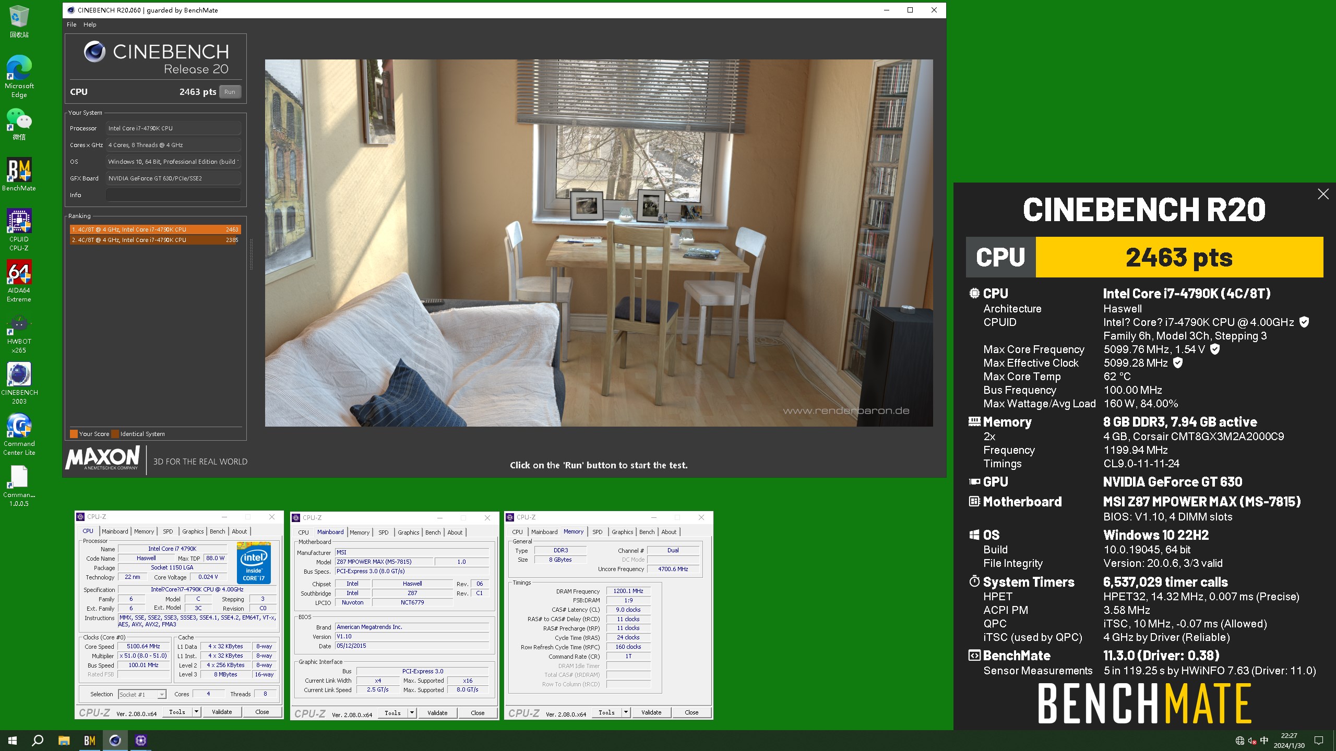Screen dimensions: 1336x751
Task: Open taskbar search magnifier
Action: pos(38,741)
